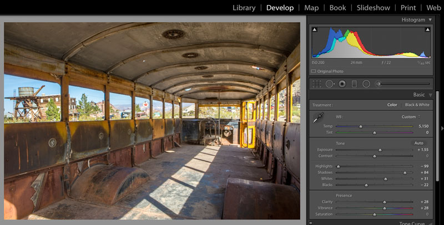Click the Blacks value -22
Image resolution: width=444 pixels, height=225 pixels.
425,185
